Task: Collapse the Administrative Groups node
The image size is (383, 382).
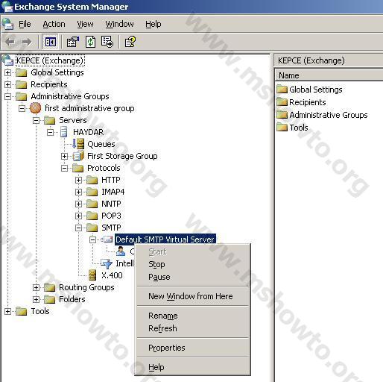Action: 7,96
